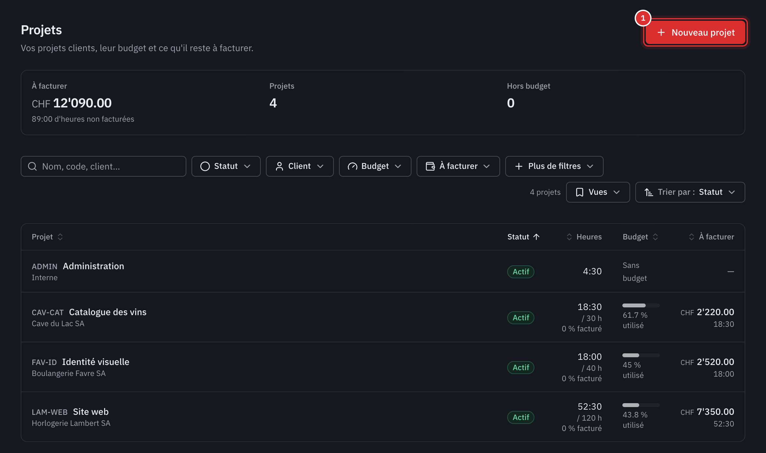Image resolution: width=766 pixels, height=453 pixels.
Task: Click the Identité visuelle budget progress bar
Action: (x=641, y=355)
